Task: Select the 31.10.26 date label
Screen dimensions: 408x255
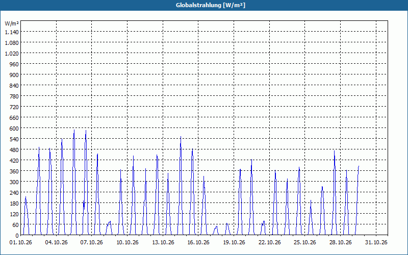Action: 376,243
